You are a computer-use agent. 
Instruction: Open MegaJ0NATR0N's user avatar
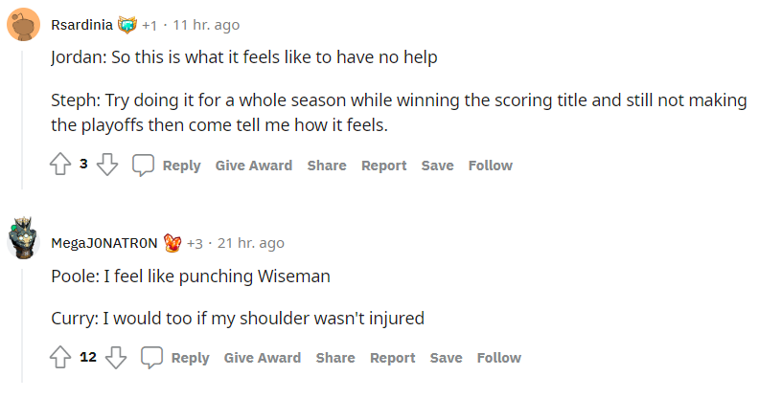[x=23, y=243]
